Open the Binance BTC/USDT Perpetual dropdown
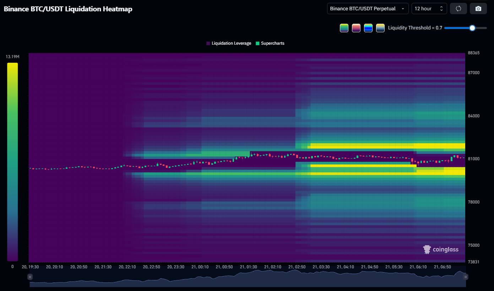 click(368, 9)
